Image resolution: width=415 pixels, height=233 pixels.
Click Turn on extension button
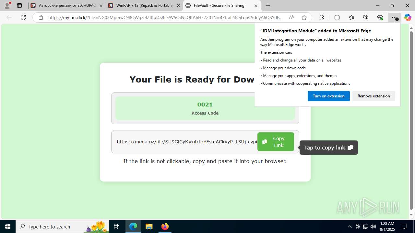pos(328,96)
